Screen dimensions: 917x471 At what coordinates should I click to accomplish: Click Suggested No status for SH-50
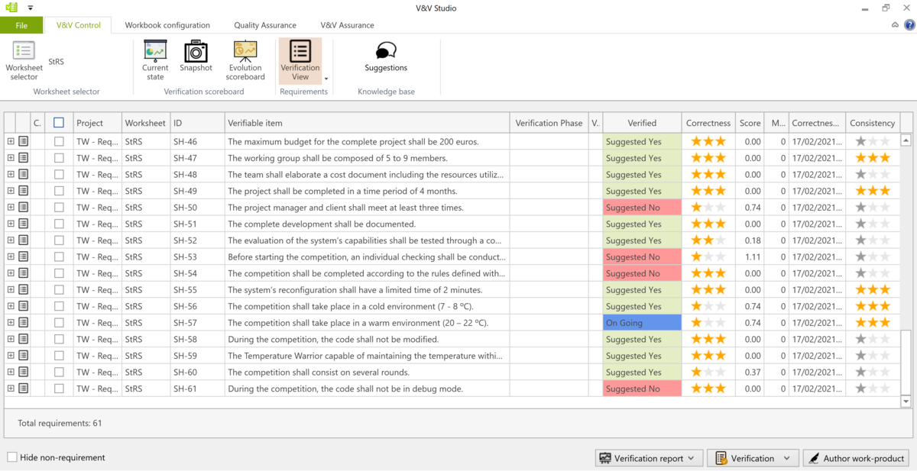pos(642,207)
